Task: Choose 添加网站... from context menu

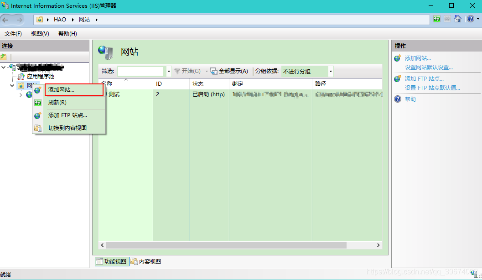Action: coord(74,90)
